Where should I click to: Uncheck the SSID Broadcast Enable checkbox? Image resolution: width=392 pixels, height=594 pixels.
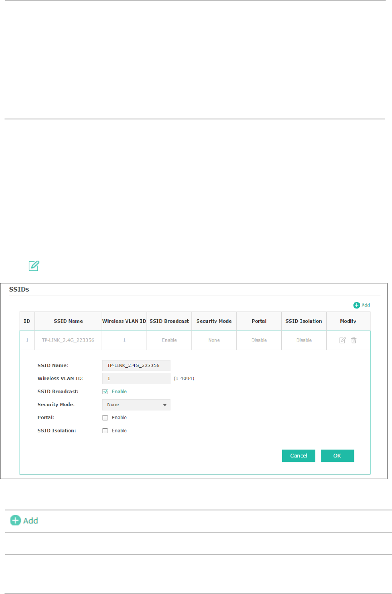[105, 391]
